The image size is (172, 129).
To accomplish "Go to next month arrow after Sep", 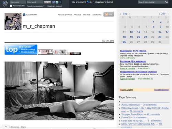I will tap(130, 14).
